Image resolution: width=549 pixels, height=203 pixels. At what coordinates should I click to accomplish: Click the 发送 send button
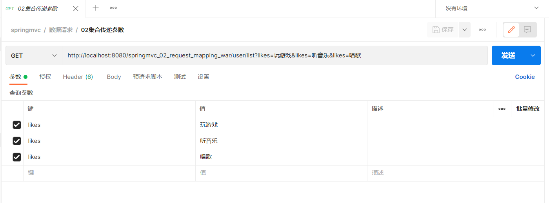(x=508, y=55)
